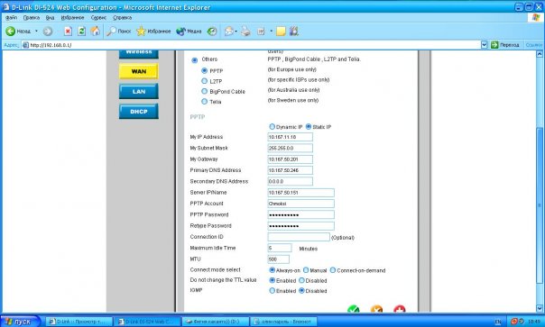This screenshot has height=327, width=545.
Task: Enable IGMP radio button
Action: pyautogui.click(x=272, y=291)
